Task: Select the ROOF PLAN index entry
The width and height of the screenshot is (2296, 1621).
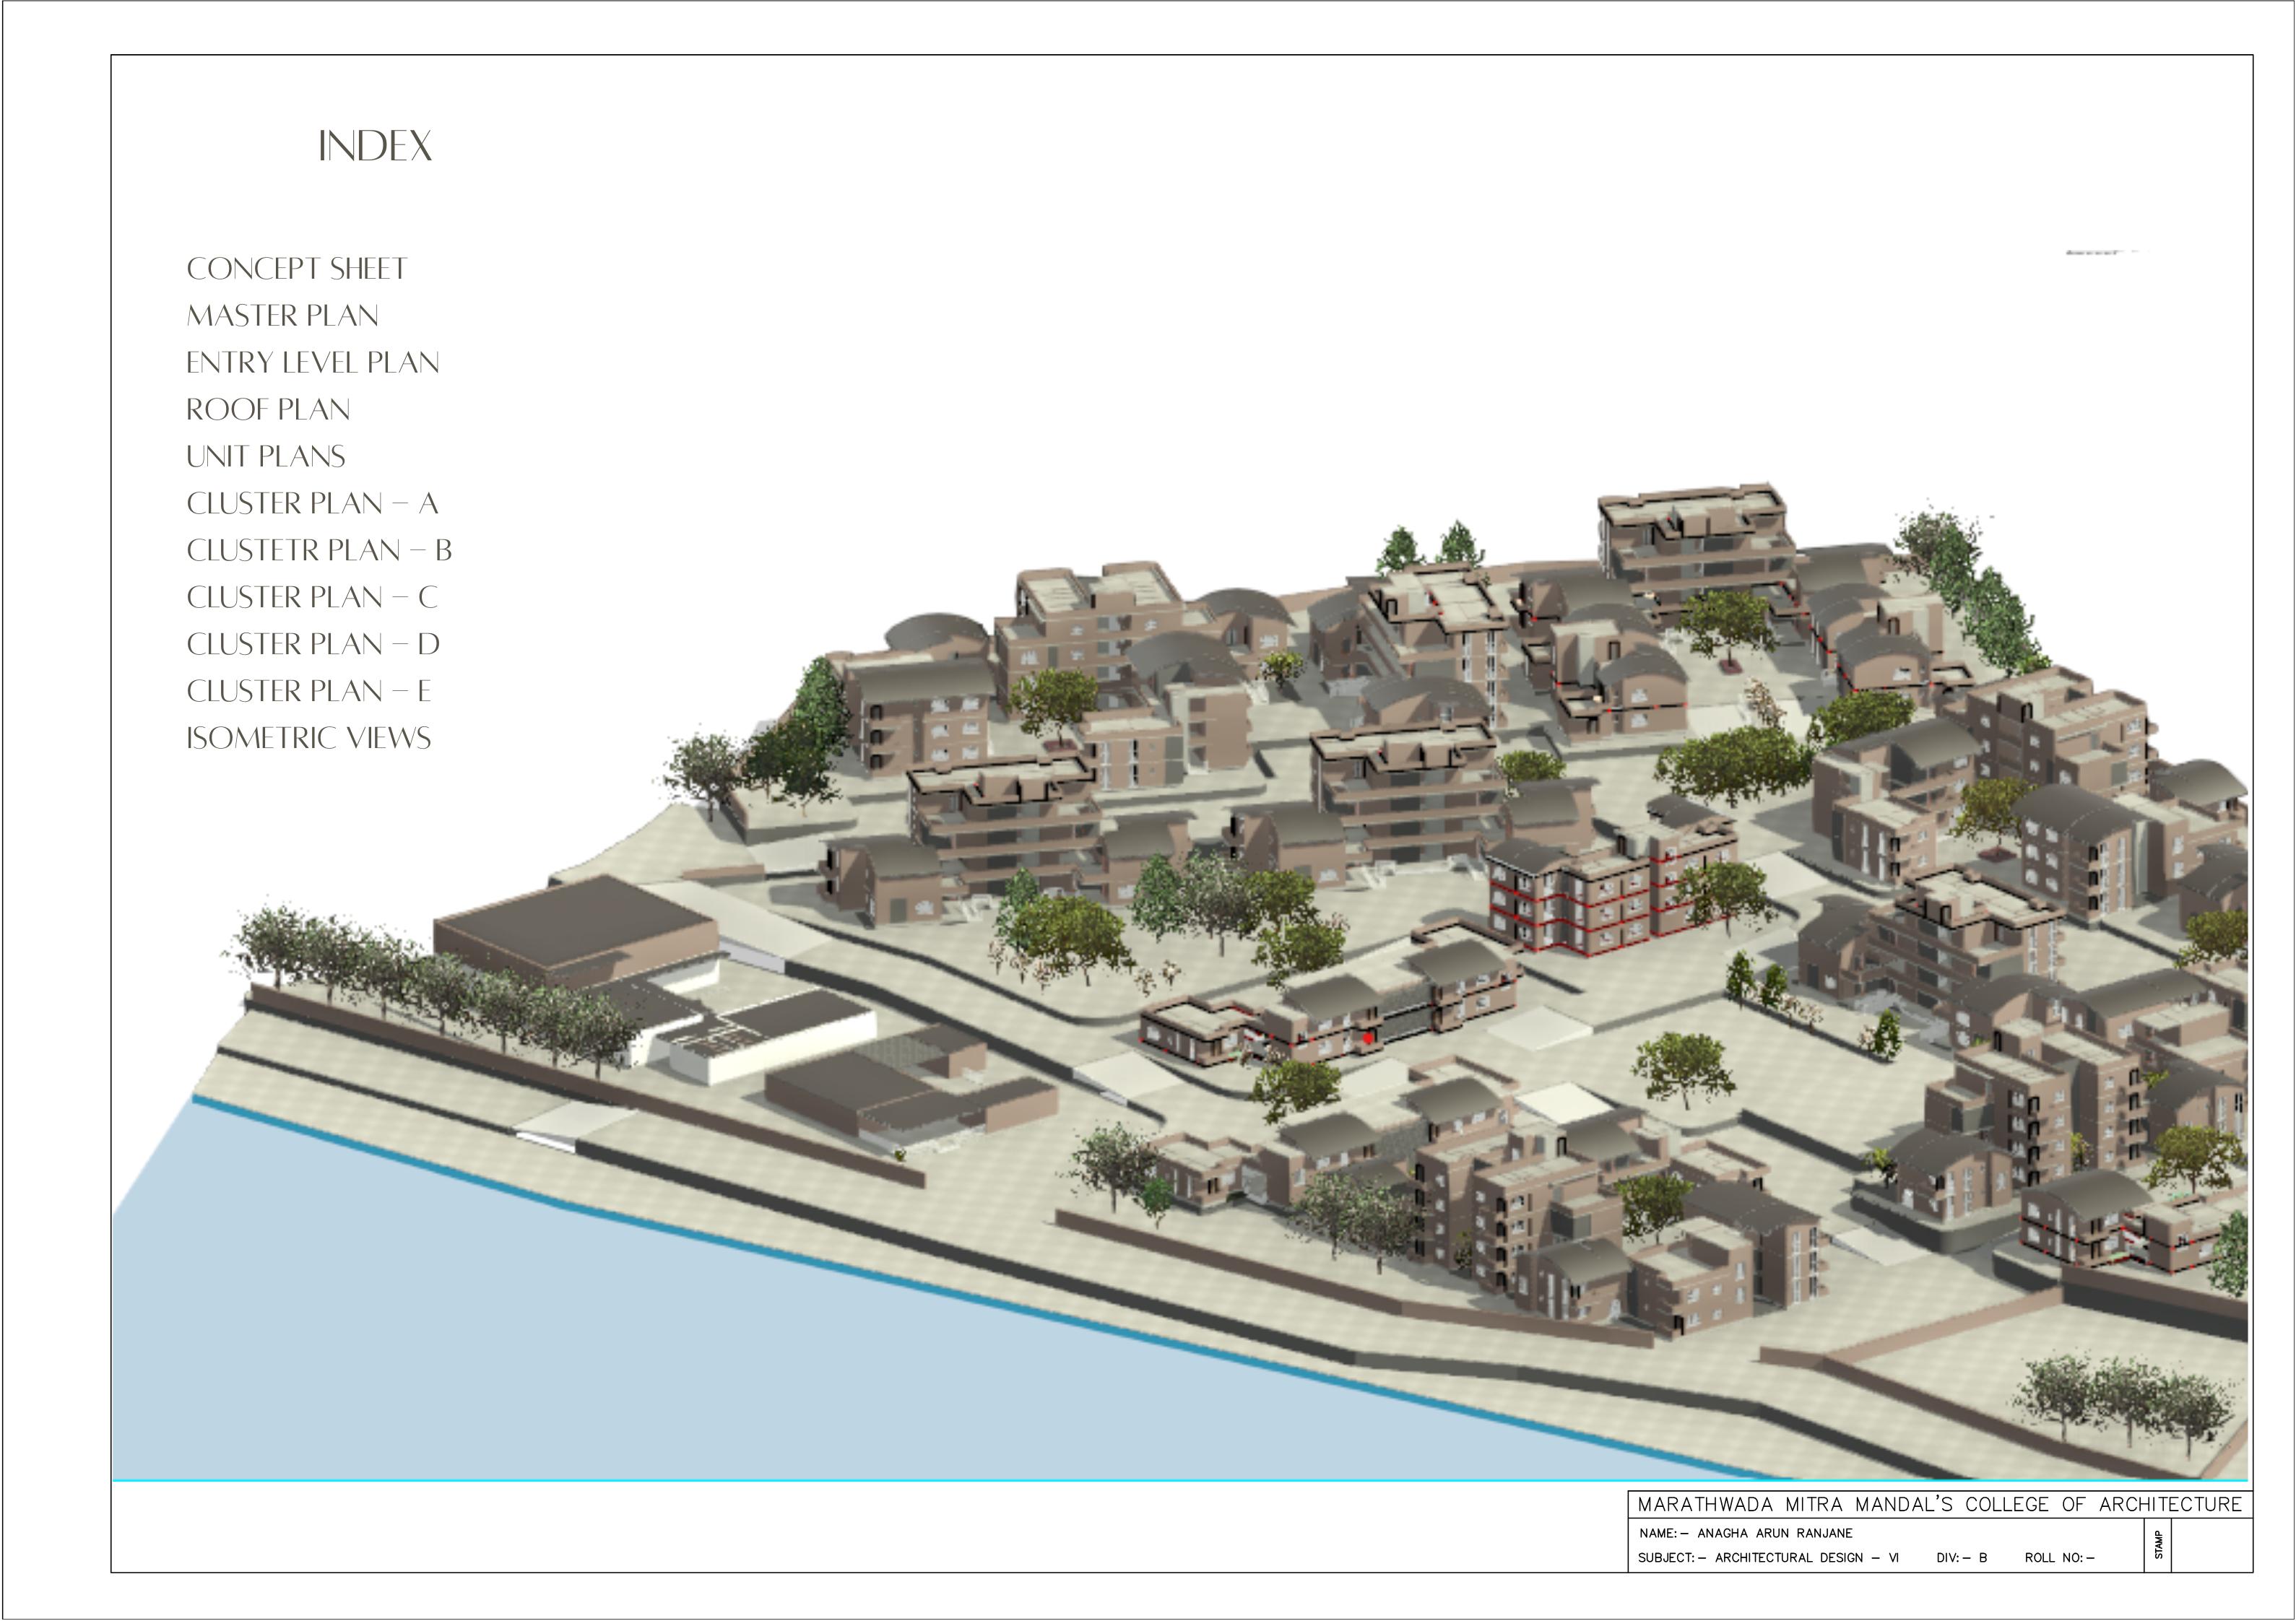Action: tap(268, 410)
